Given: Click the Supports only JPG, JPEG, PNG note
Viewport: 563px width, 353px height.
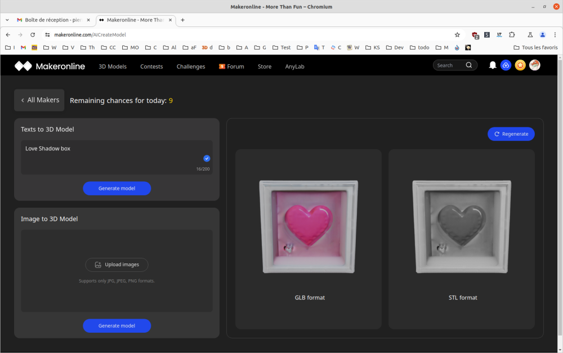Looking at the screenshot, I should pyautogui.click(x=117, y=281).
